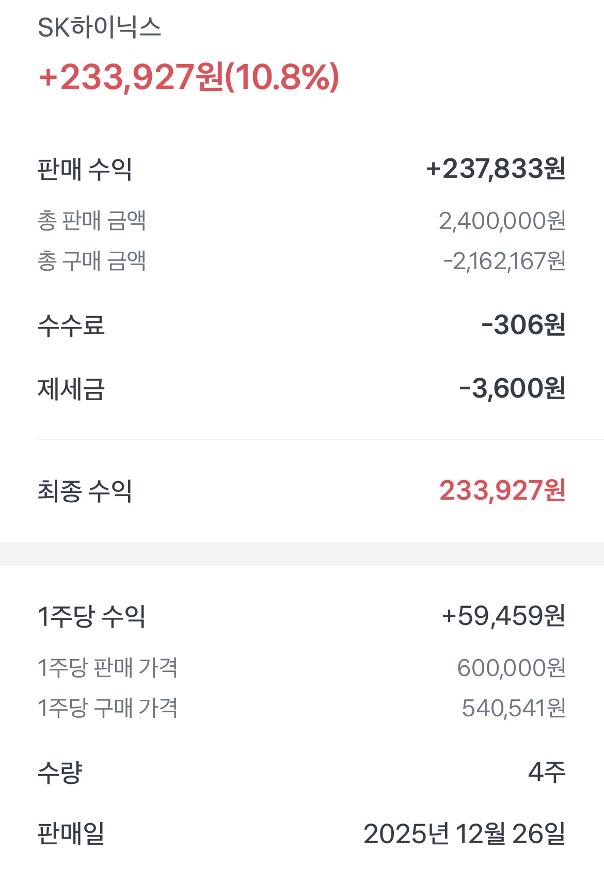604x870 pixels.
Task: Select the 2,400,000원 total sale amount
Action: (502, 221)
